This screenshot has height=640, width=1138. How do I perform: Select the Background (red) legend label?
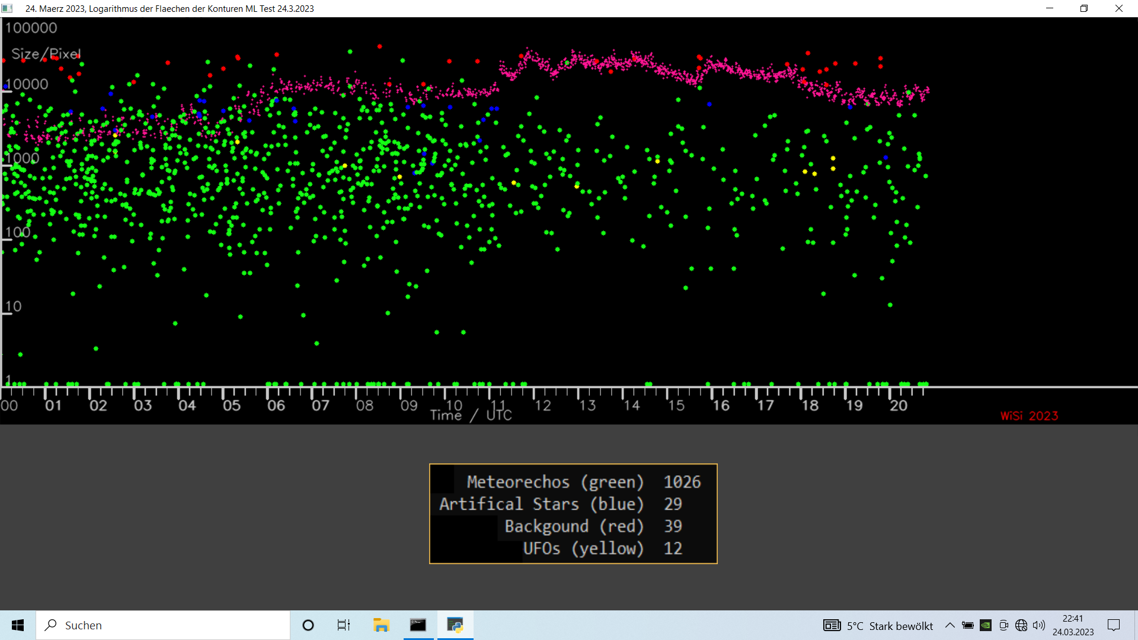pos(574,526)
